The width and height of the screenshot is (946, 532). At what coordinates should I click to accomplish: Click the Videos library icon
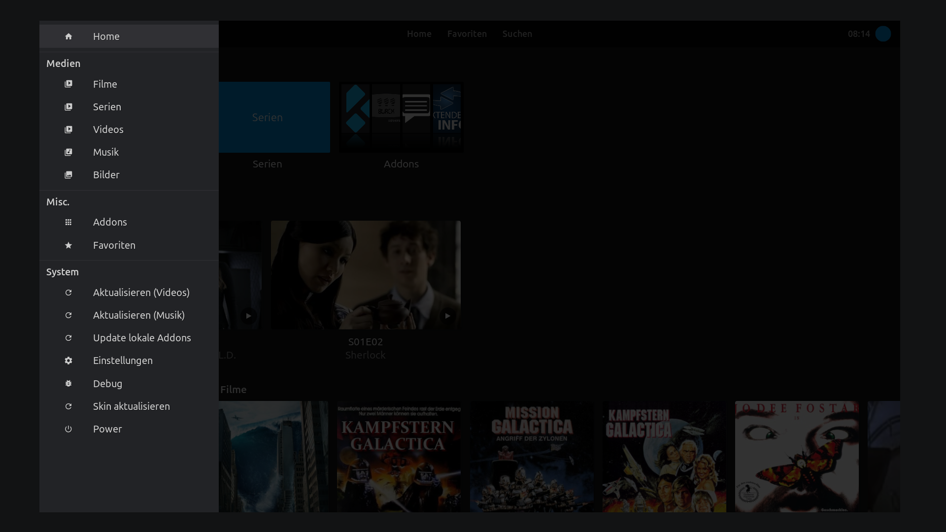click(68, 130)
